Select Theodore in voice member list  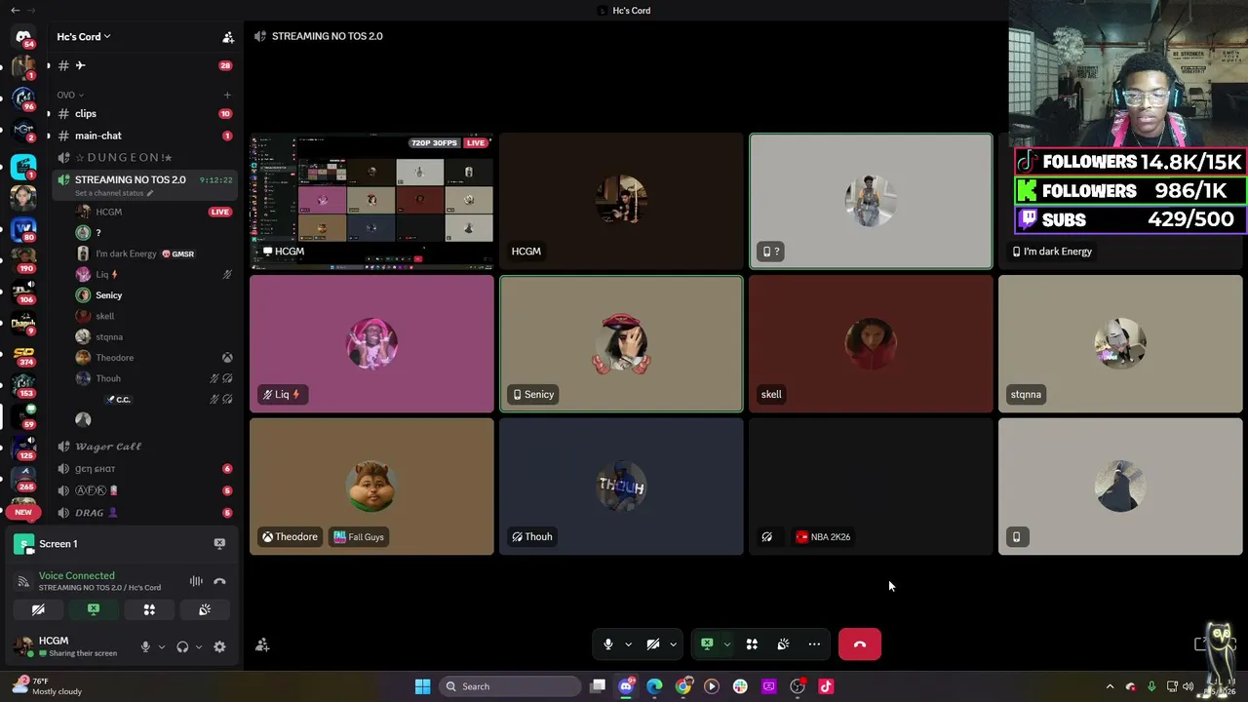click(154, 358)
